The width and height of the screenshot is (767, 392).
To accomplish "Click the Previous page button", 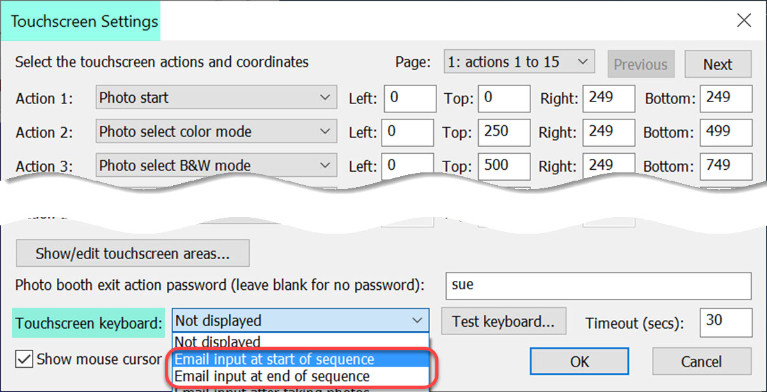I will [x=640, y=64].
